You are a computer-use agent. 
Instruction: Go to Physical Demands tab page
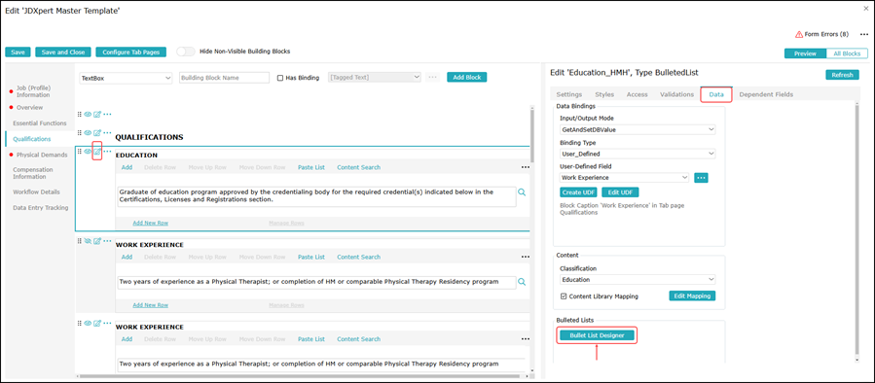pos(42,155)
